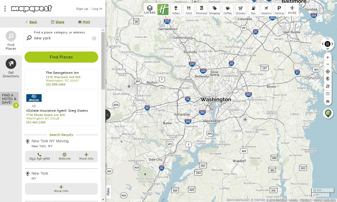Open the About Our Ads footer link

point(325,200)
